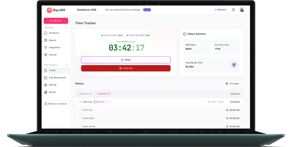Open the Support link

click(x=221, y=10)
